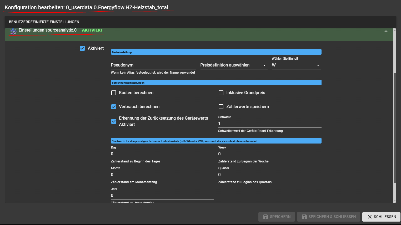Open Preisdefinition auswählen dropdown
The height and width of the screenshot is (225, 401).
click(x=234, y=65)
